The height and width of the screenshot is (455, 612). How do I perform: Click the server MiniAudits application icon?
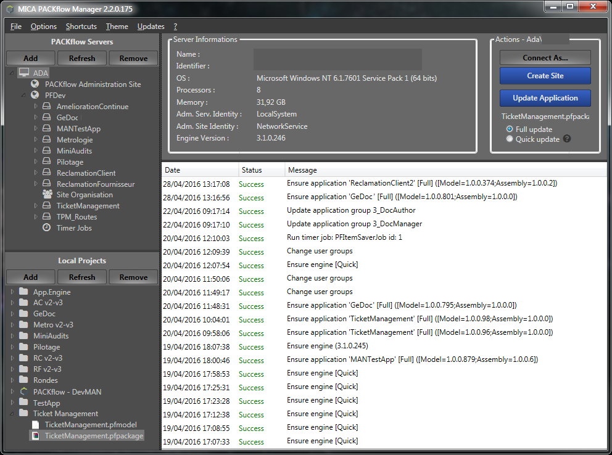tap(46, 150)
